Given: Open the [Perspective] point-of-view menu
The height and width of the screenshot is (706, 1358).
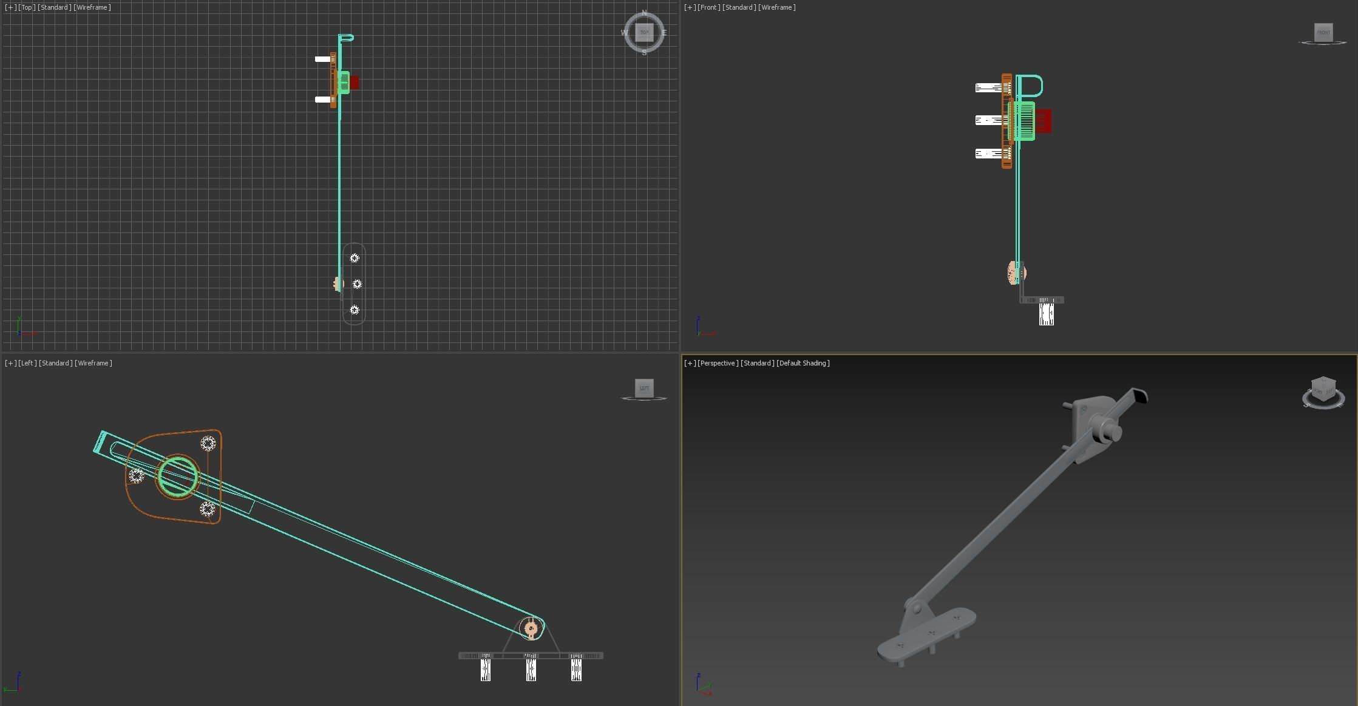Looking at the screenshot, I should [x=718, y=363].
